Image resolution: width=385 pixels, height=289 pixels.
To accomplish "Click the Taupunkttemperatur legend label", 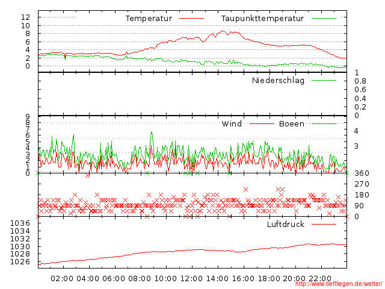I will [x=262, y=19].
